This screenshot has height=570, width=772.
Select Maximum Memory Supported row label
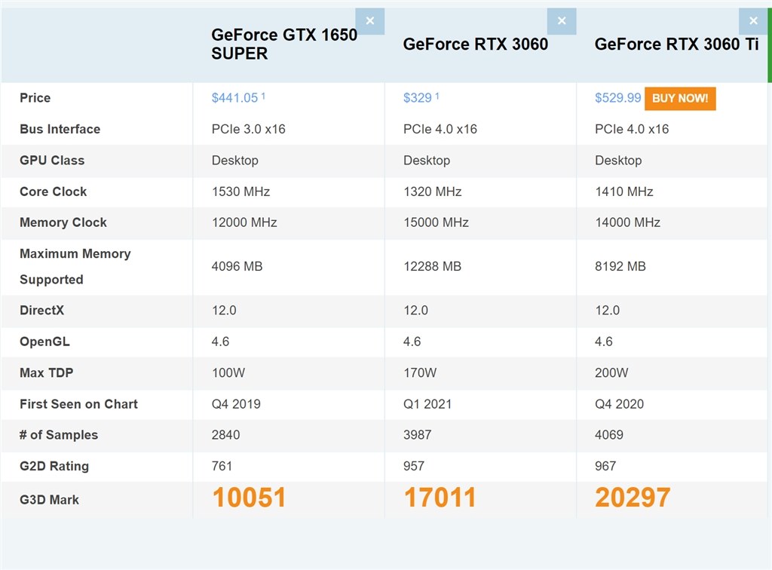(x=75, y=266)
